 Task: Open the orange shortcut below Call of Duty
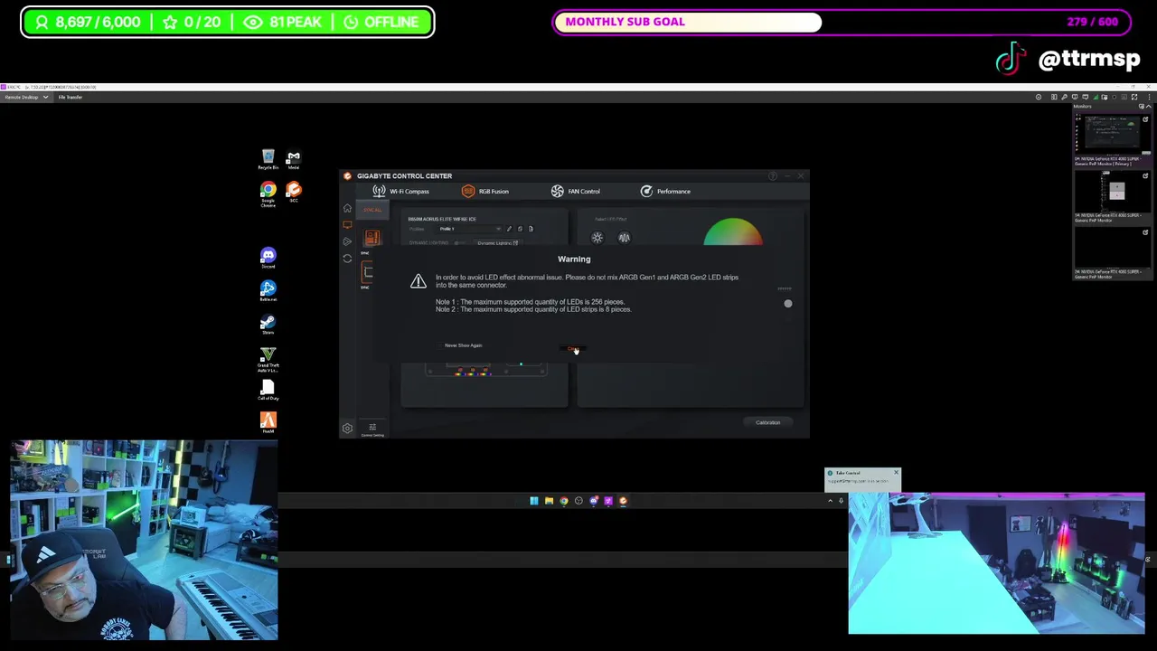pos(268,422)
